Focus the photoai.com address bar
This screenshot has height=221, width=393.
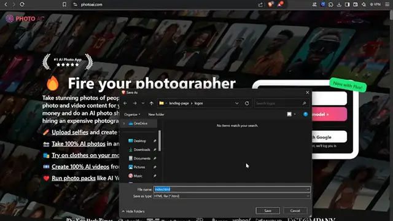(165, 4)
